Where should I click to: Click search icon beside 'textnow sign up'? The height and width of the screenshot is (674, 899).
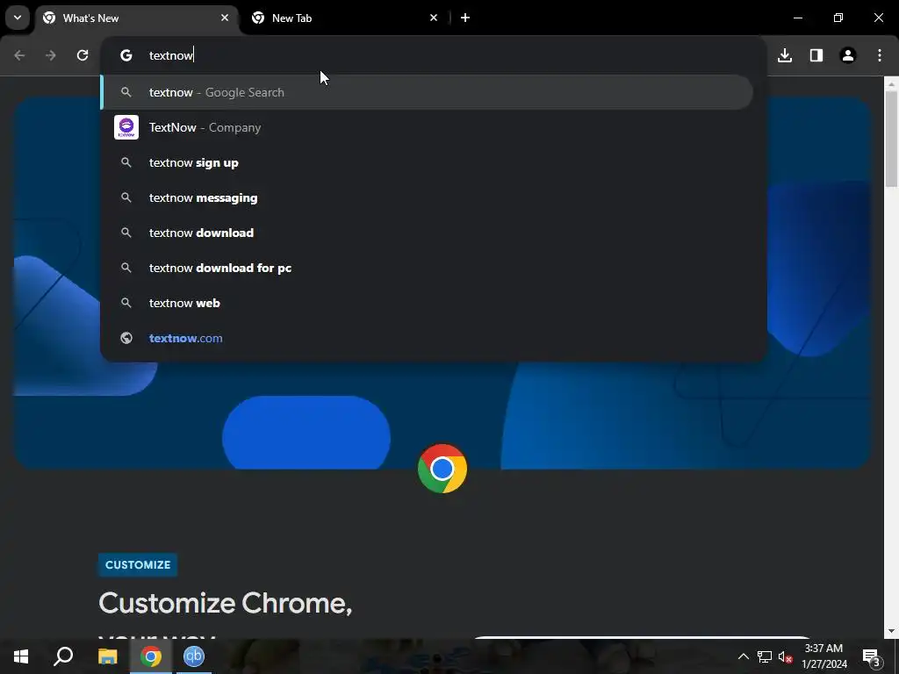(126, 162)
